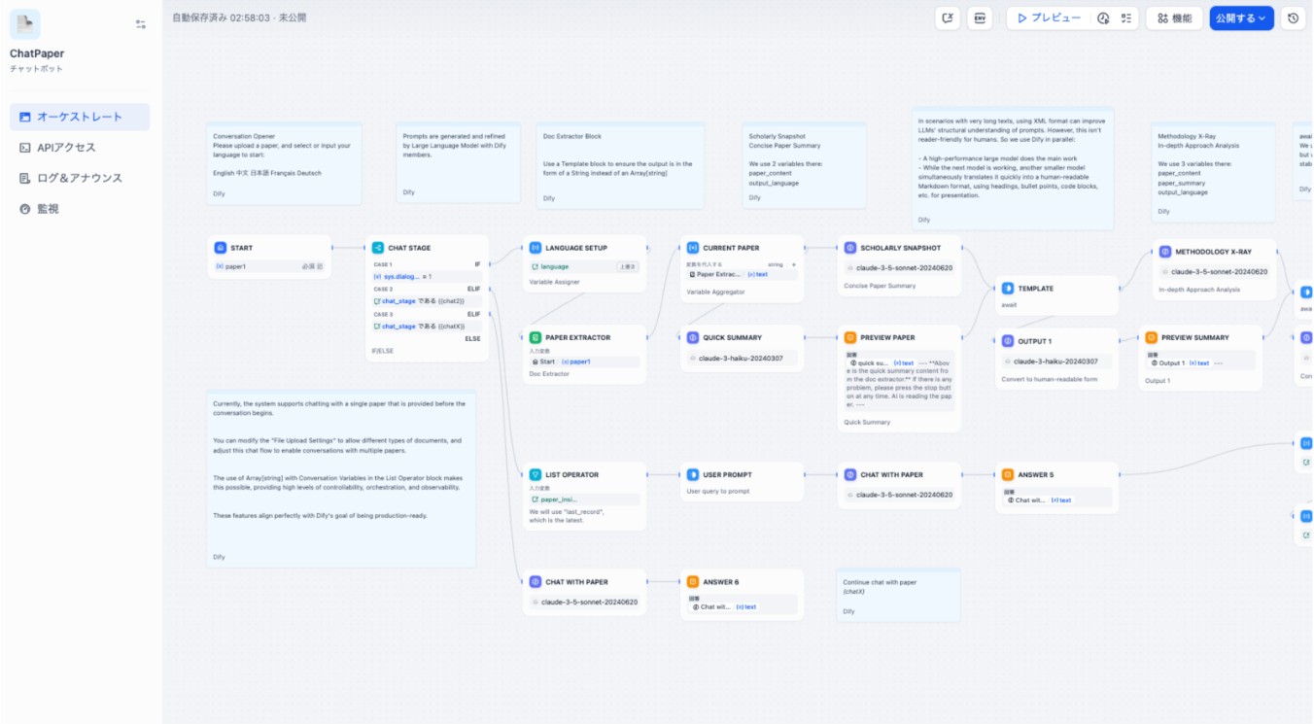Open the ログ&アナウンス section
Screen dimensions: 1314x724
point(80,178)
